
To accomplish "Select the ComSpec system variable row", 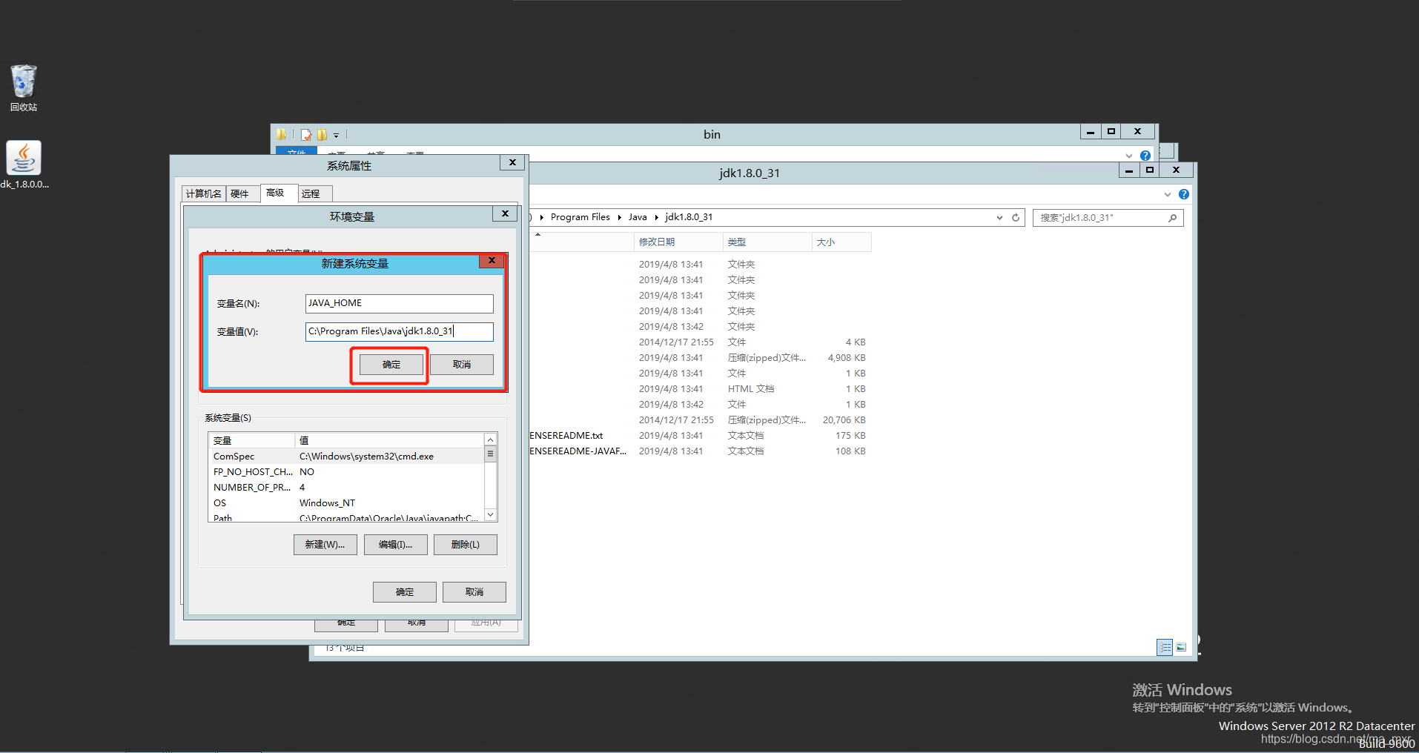I will pyautogui.click(x=346, y=457).
